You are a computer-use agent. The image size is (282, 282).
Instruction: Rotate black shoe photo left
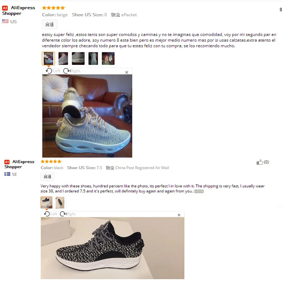click(50, 214)
